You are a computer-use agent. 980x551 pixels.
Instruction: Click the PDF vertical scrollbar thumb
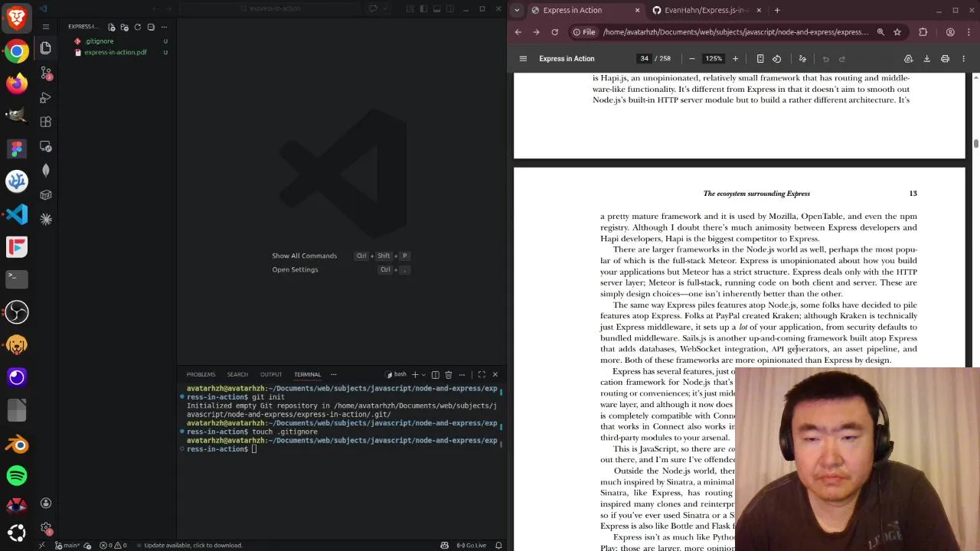click(x=975, y=143)
